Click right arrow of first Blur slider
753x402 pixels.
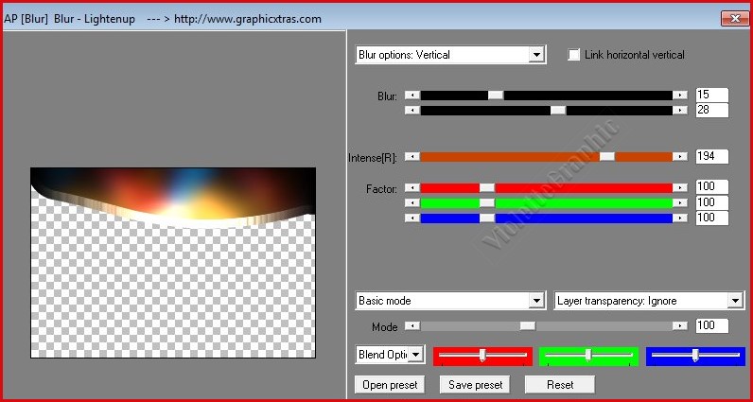[679, 95]
